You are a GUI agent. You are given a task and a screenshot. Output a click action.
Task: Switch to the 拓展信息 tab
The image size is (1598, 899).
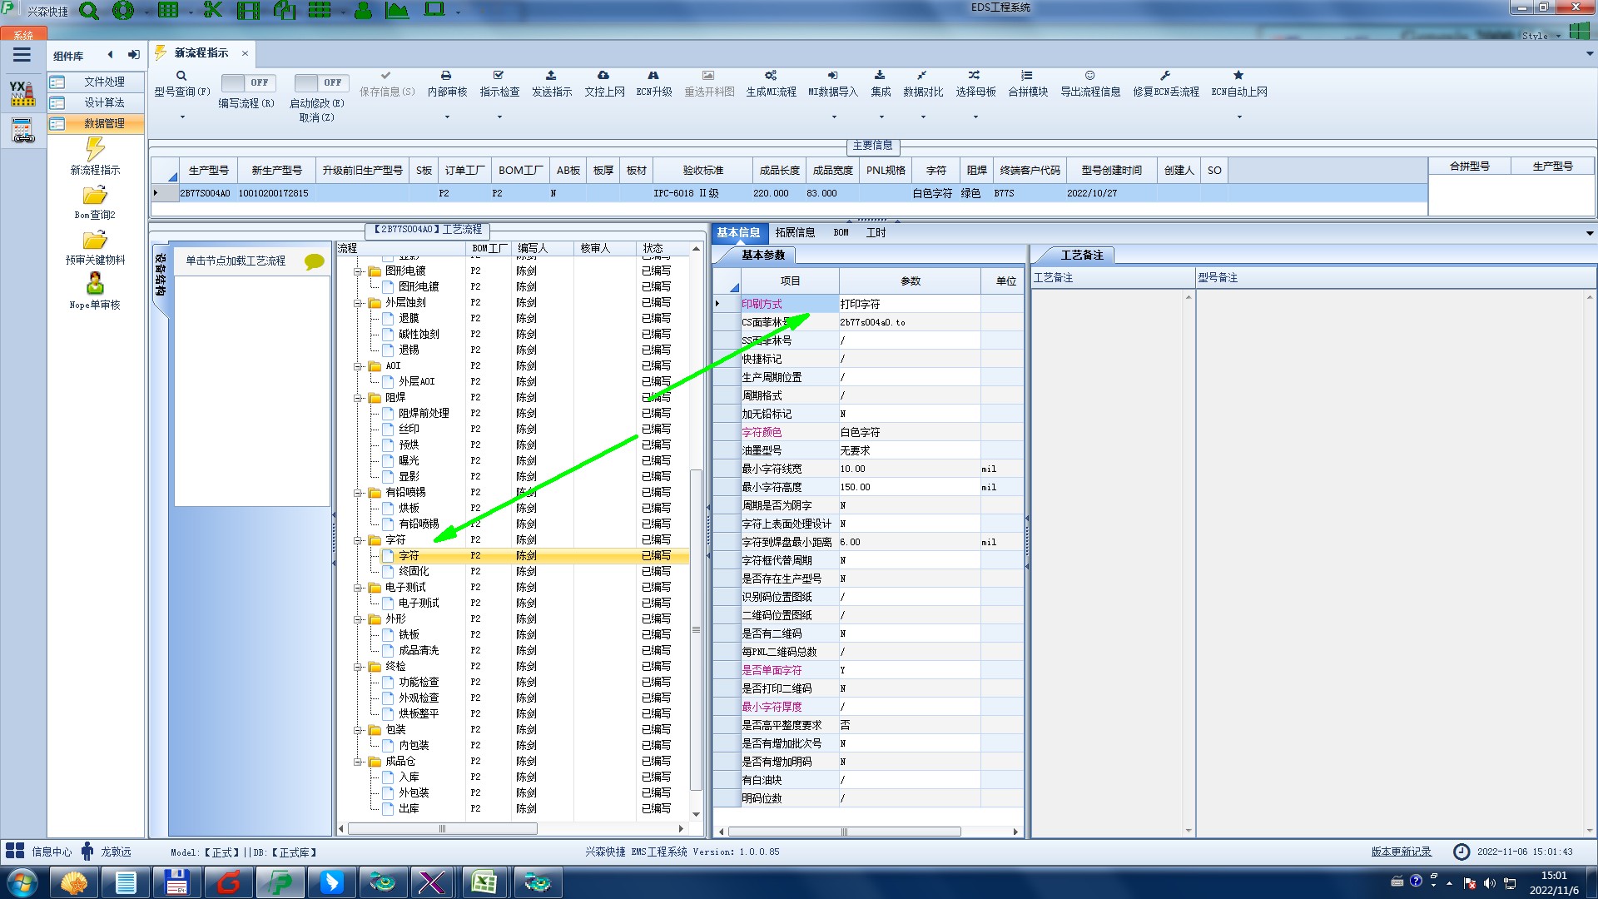point(795,233)
